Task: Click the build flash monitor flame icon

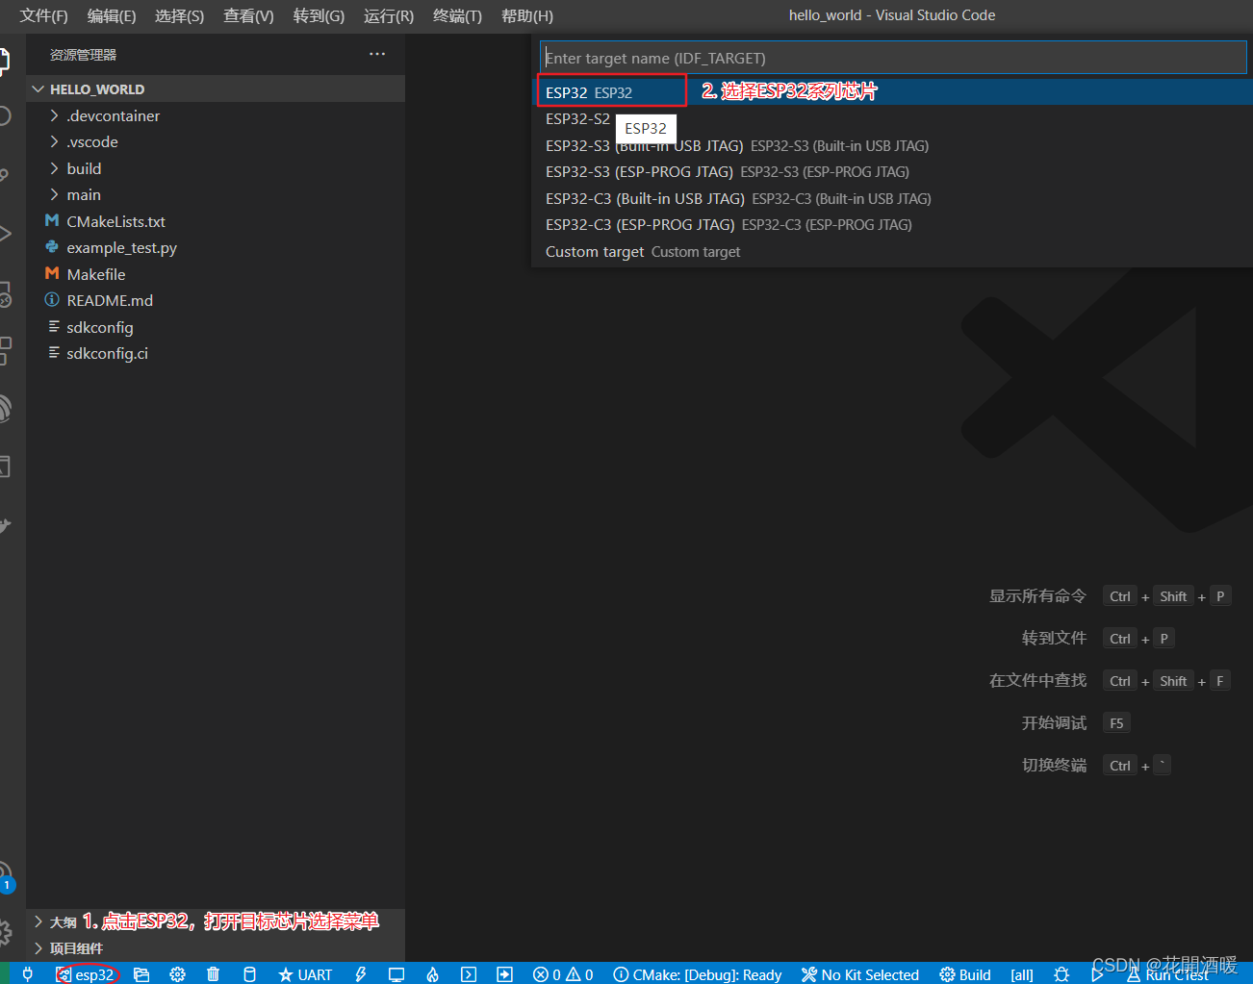Action: click(433, 974)
